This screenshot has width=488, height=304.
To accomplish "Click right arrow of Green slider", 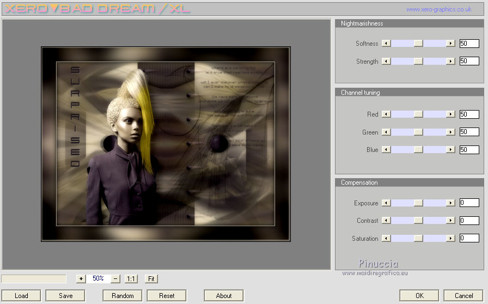I will point(450,132).
